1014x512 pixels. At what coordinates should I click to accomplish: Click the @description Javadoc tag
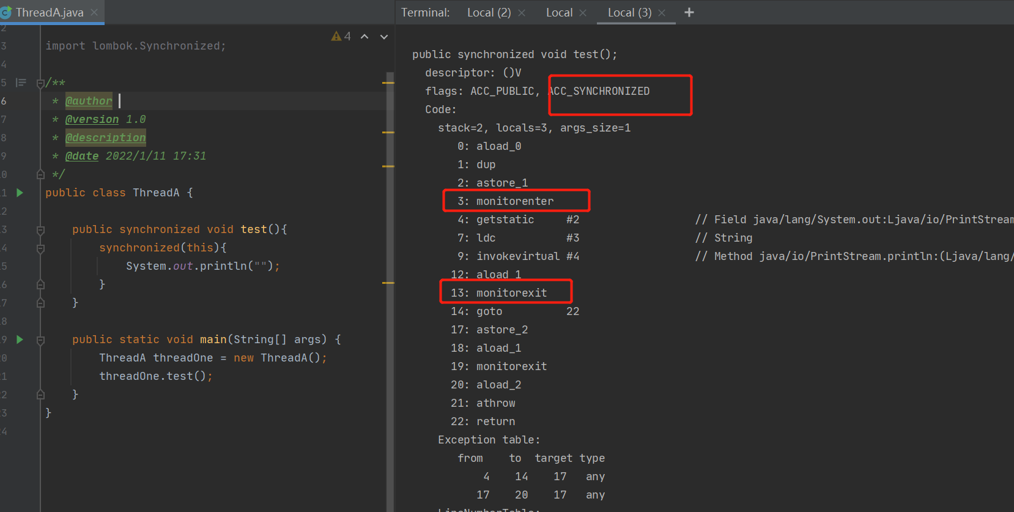point(106,138)
